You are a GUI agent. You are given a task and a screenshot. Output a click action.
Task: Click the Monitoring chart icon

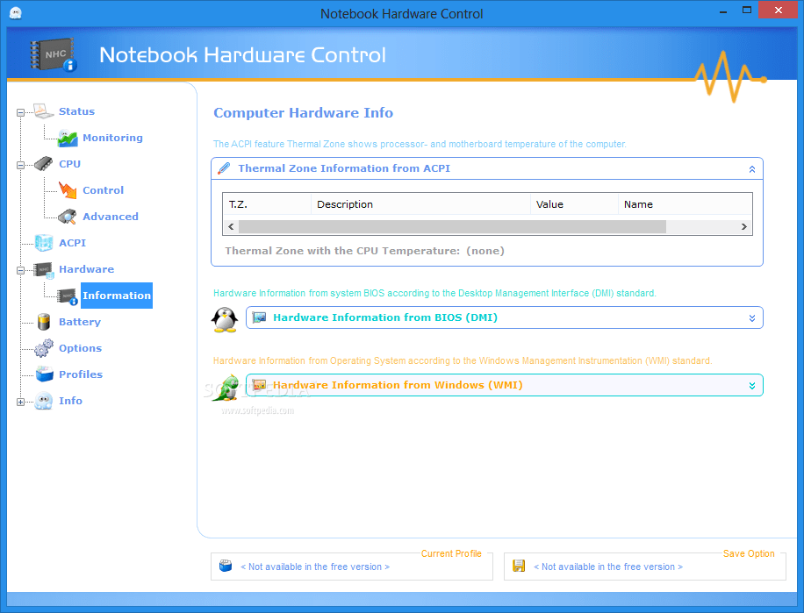pos(68,138)
